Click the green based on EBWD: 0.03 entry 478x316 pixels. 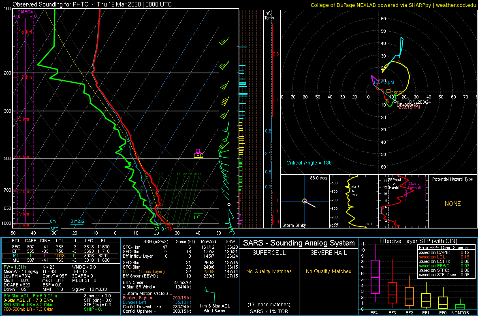point(444,266)
